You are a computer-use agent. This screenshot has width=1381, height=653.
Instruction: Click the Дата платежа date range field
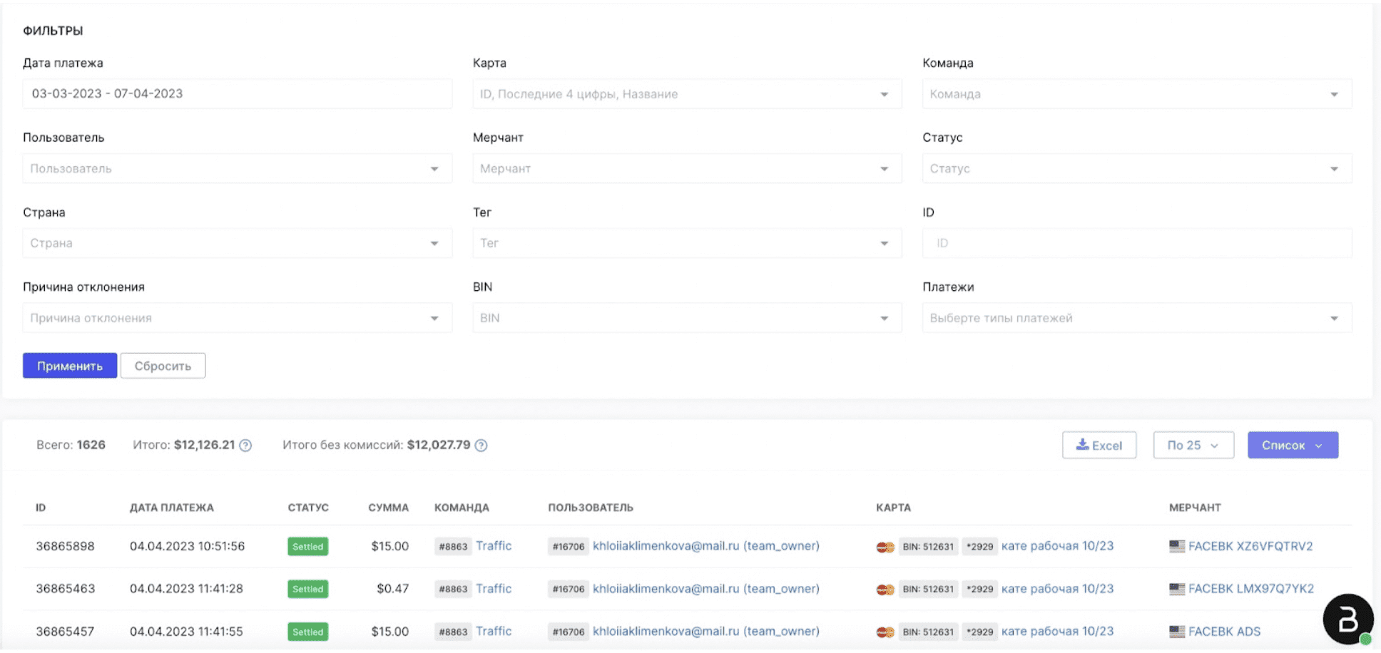click(237, 94)
